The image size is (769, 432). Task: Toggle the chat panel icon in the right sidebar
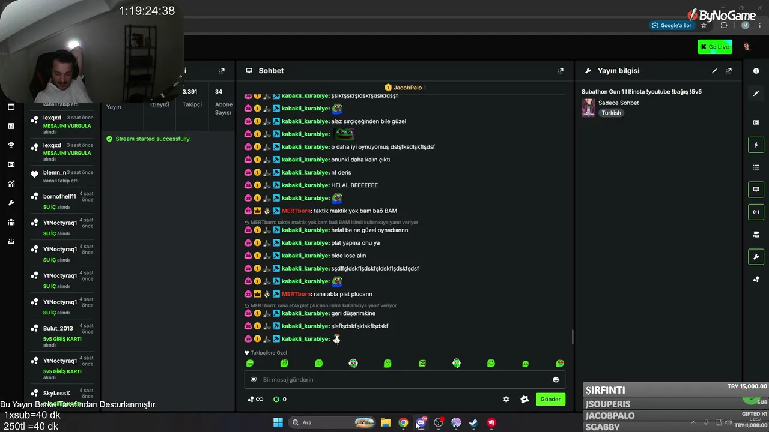tap(756, 190)
